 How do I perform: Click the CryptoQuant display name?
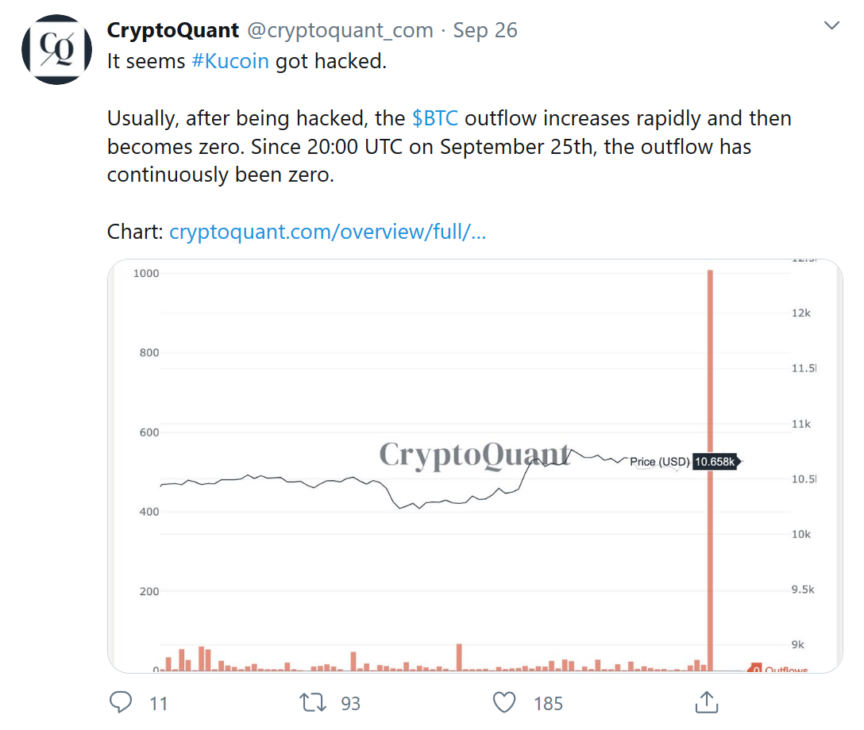click(172, 30)
